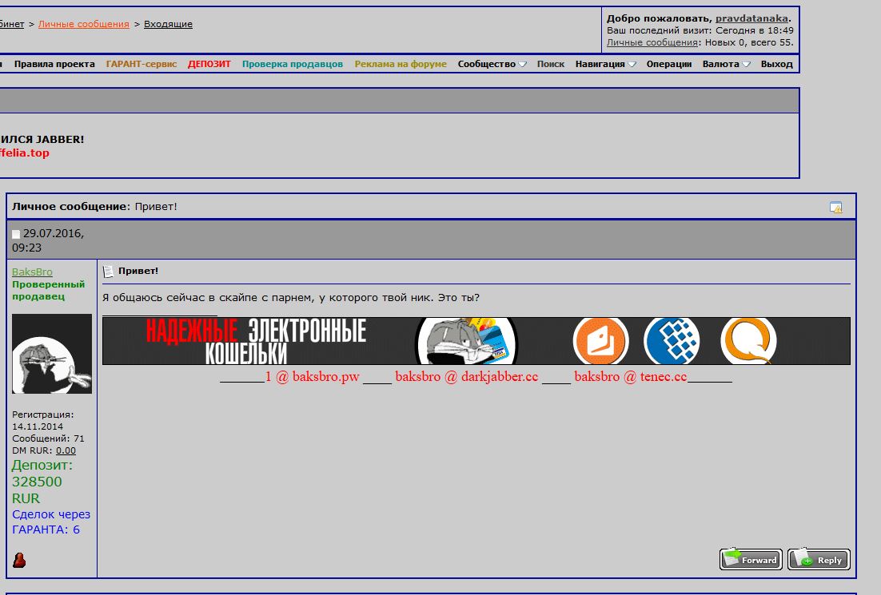
Task: Click the message body text about скайпе
Action: (291, 297)
